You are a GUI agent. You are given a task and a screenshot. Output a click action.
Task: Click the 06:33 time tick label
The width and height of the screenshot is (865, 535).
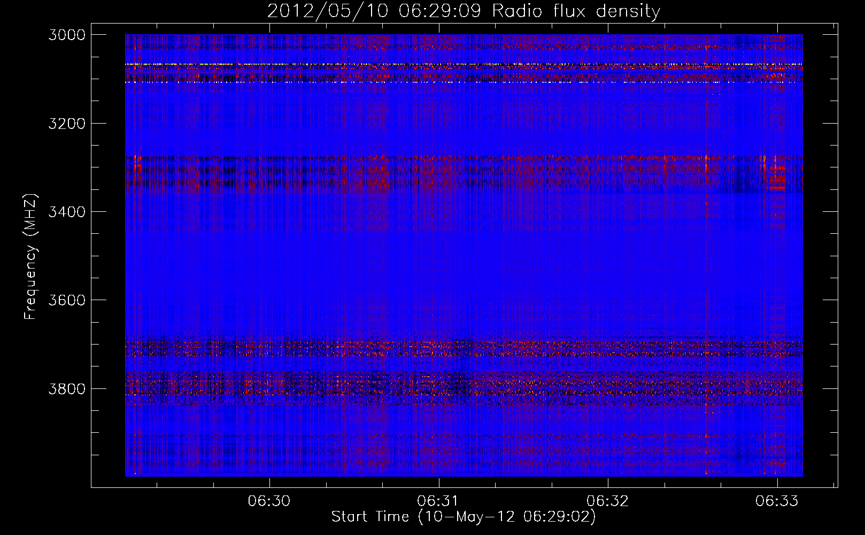click(x=777, y=501)
